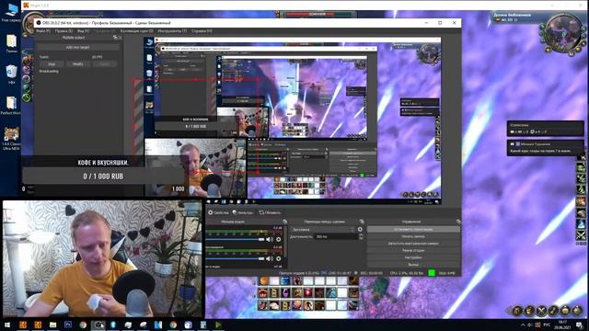Open the Коллекция сцен menu
589x331 pixels.
[x=137, y=31]
